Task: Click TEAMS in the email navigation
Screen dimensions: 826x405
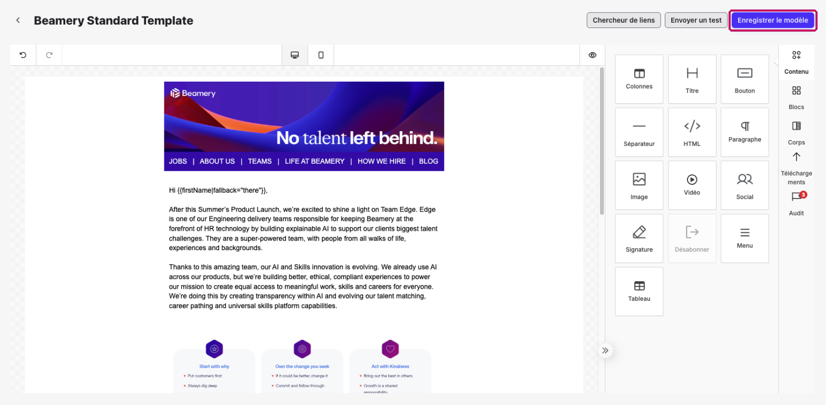Action: point(260,161)
